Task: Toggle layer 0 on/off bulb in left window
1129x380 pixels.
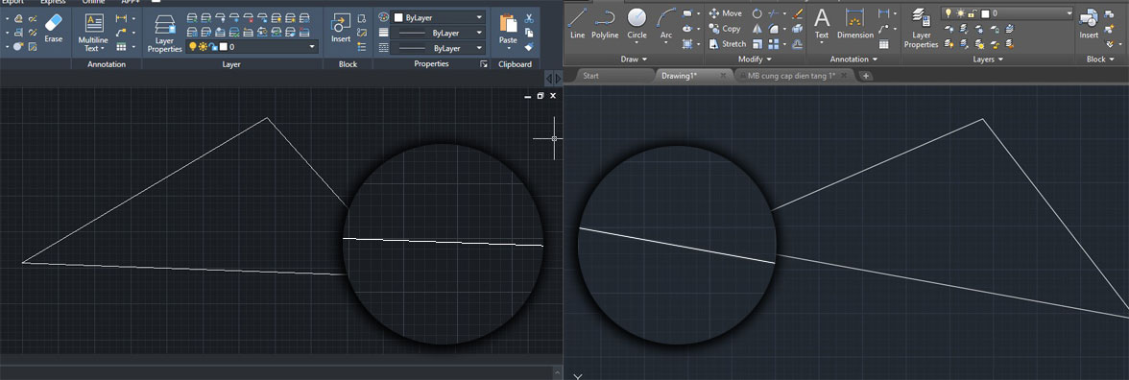Action: click(192, 47)
